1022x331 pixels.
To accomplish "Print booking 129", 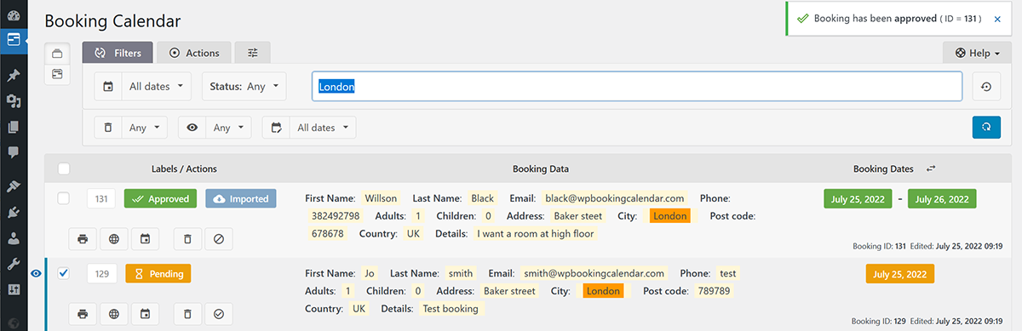I will click(x=83, y=314).
